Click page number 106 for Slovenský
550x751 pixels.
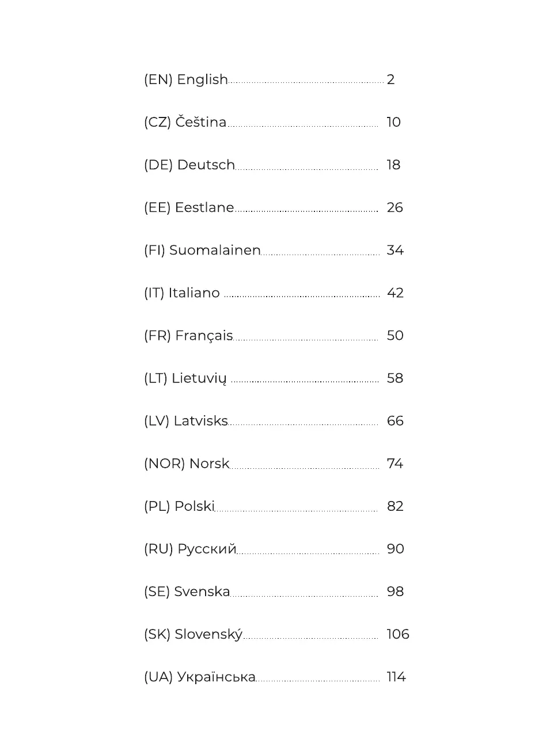(x=398, y=634)
